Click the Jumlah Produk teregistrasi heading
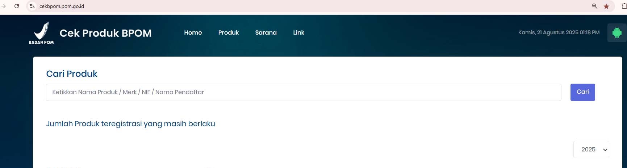Viewport: 627px width, 168px height. point(130,124)
